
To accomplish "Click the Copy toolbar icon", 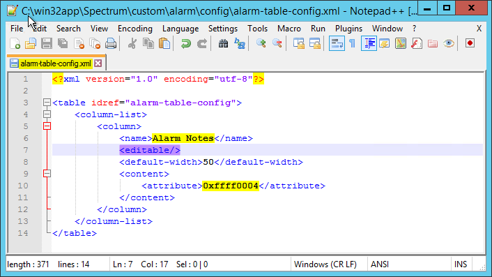I will tap(148, 43).
